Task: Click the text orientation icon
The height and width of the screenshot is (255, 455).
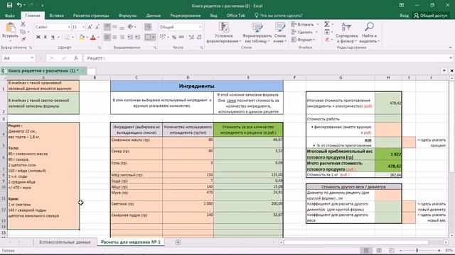Action: [x=131, y=27]
